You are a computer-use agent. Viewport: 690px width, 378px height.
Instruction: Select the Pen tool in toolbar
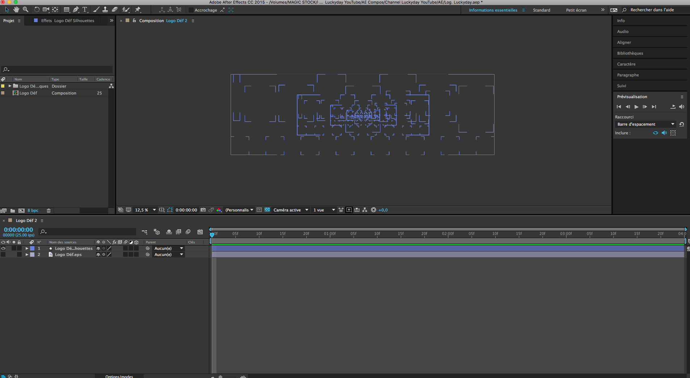[76, 10]
